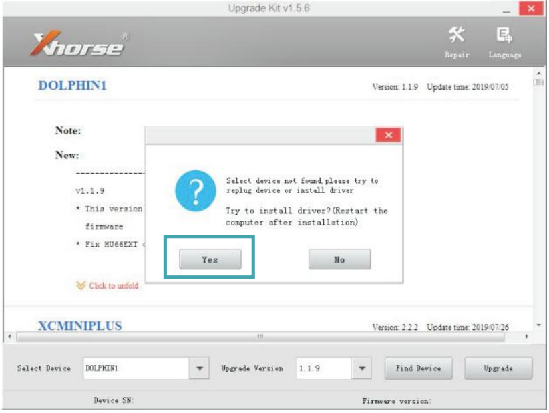Click the Update time 2019/07/05 text
Screen dimensions: 549x413
coord(468,86)
